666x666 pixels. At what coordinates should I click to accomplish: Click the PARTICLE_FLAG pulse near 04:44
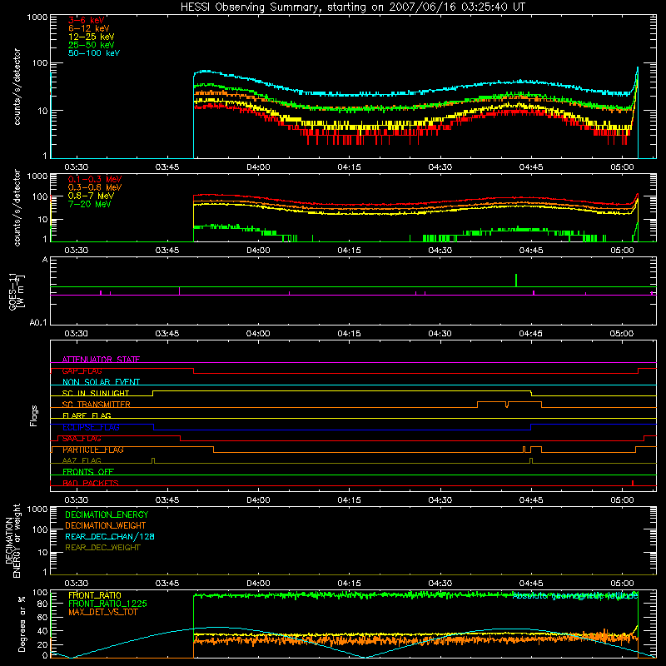tap(524, 450)
